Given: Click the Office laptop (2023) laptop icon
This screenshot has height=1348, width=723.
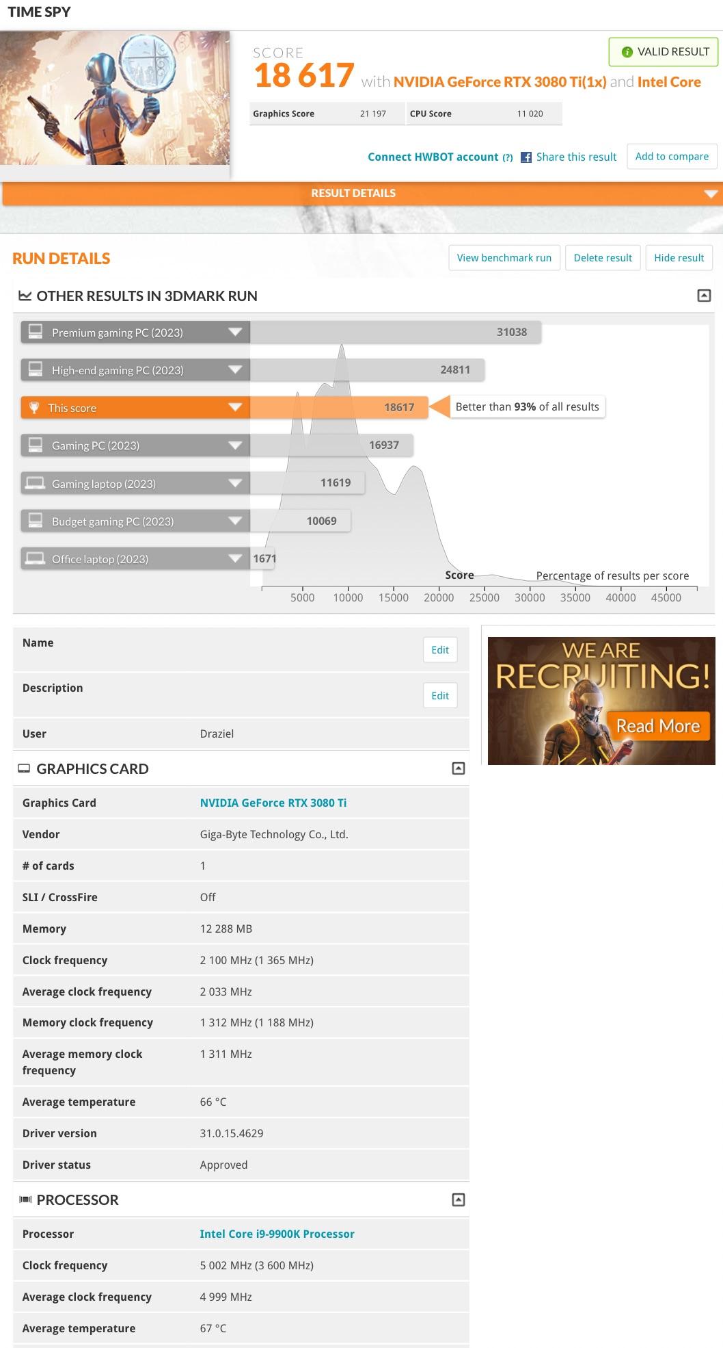Looking at the screenshot, I should tap(35, 558).
